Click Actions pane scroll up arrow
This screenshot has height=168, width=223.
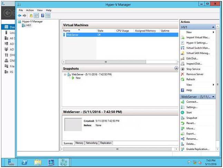217,27
